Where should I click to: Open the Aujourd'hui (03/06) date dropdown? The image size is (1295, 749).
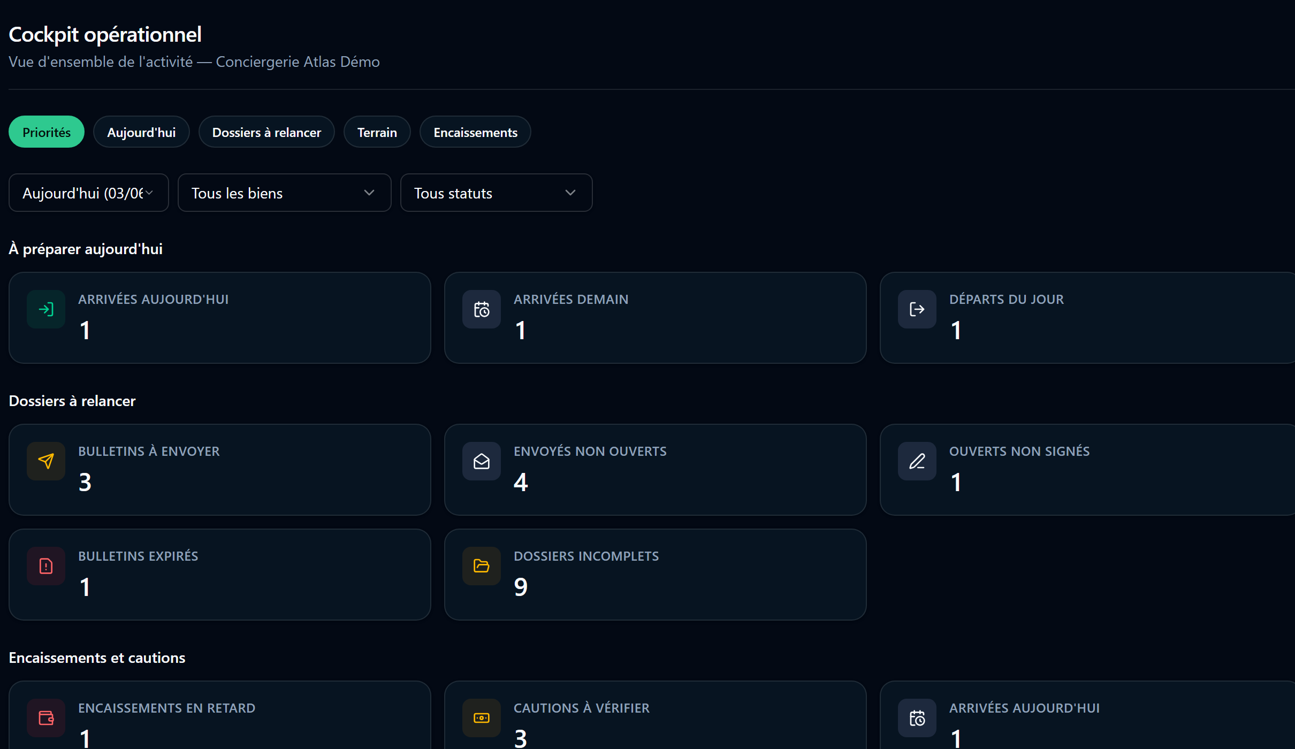(89, 193)
